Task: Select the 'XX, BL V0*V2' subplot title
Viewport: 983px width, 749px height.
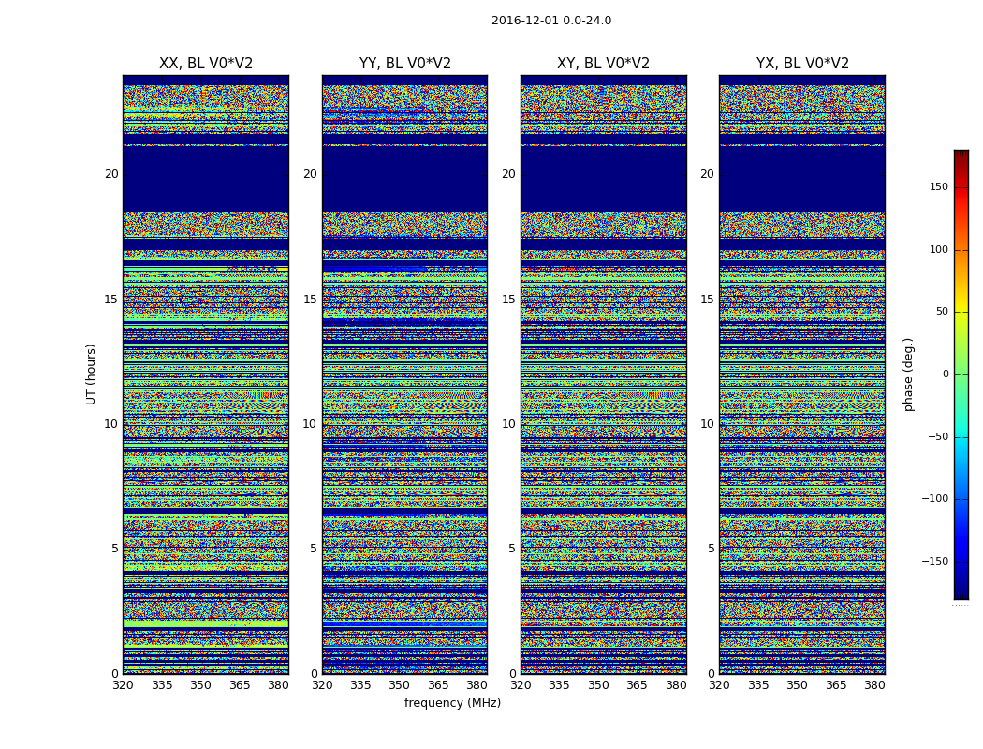Action: (x=206, y=64)
